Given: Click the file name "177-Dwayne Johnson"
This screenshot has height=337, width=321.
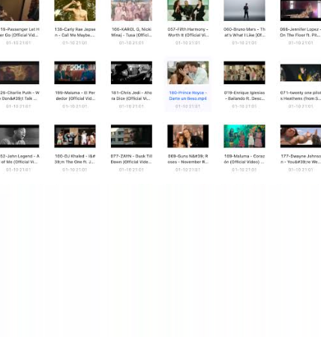Looking at the screenshot, I should click(301, 159).
